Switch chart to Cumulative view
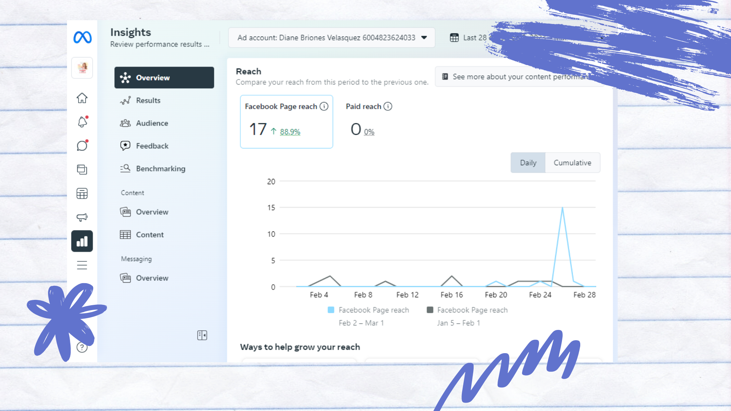This screenshot has width=731, height=411. click(x=572, y=163)
